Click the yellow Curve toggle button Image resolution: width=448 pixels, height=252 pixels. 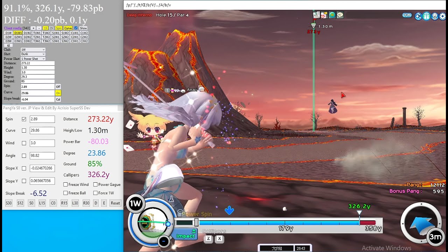(68, 28)
